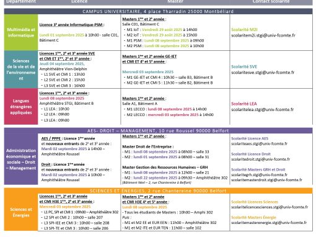Select the orange Sciences et Énergies cell

coord(21,212)
